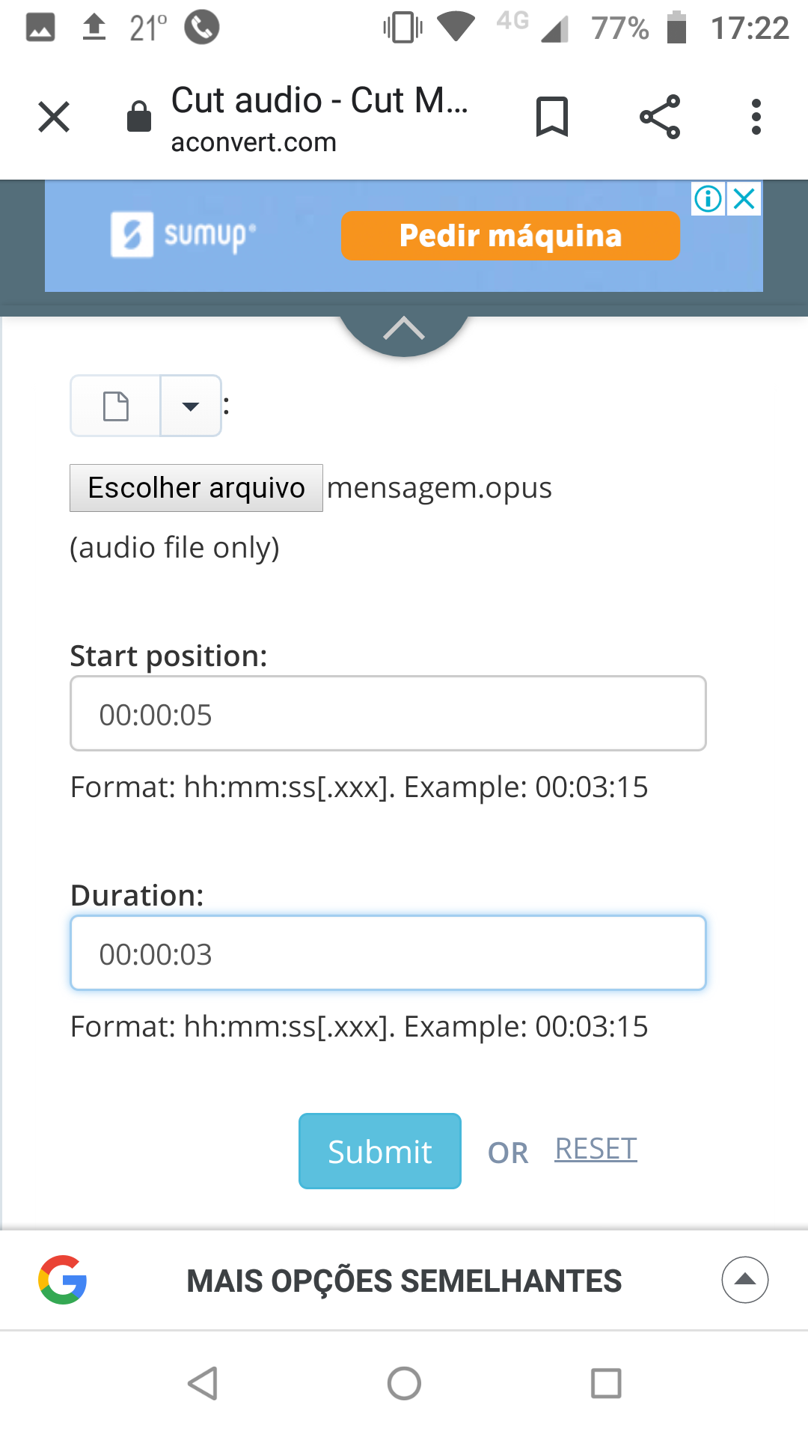The height and width of the screenshot is (1437, 808).
Task: Tap the Android home circle button
Action: tap(404, 1383)
